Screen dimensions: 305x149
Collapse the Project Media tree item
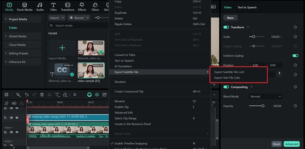(x=6, y=19)
